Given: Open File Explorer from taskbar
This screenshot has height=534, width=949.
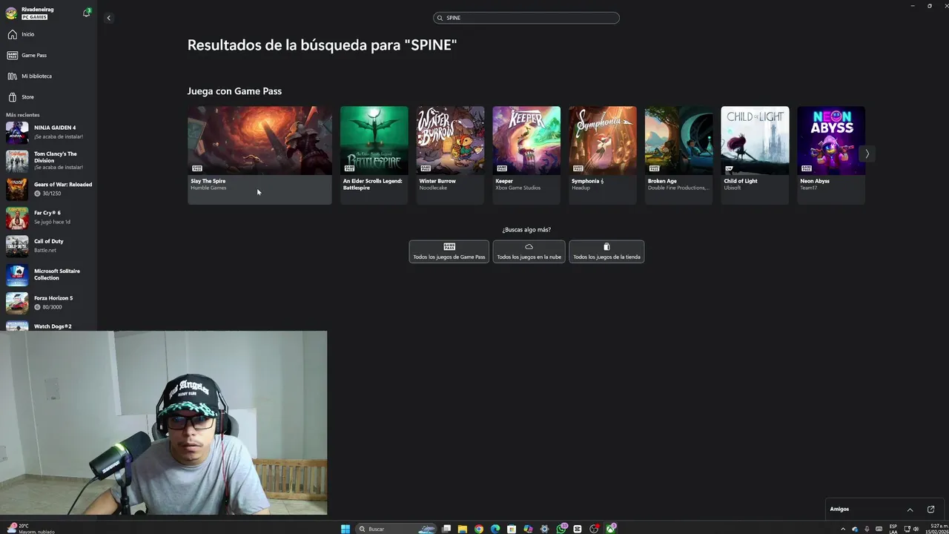Looking at the screenshot, I should [463, 529].
